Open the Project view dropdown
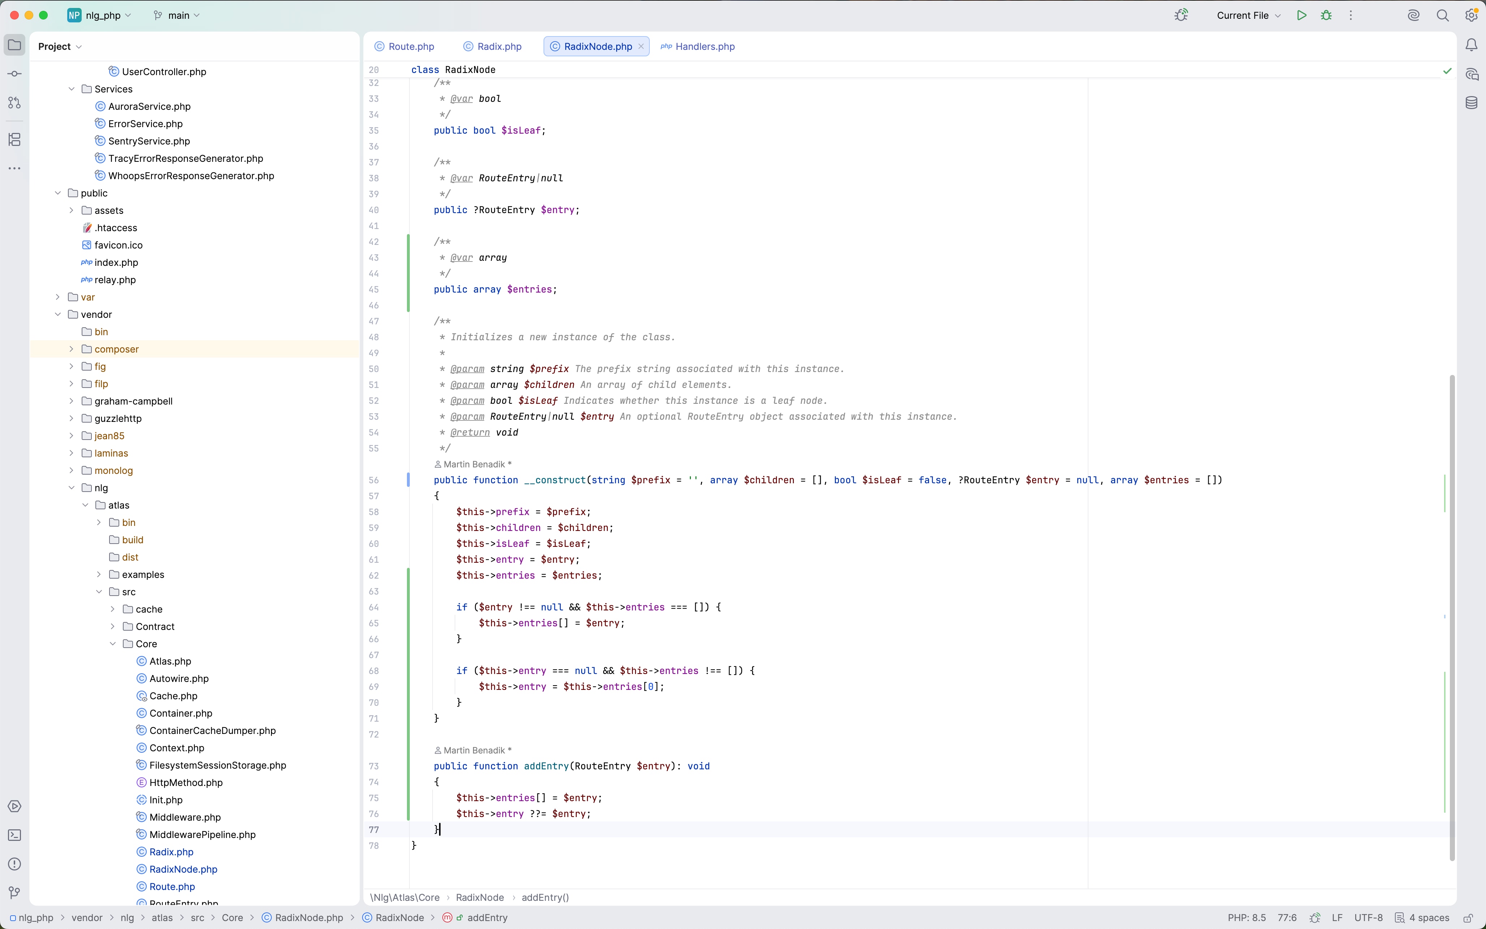 pos(60,47)
